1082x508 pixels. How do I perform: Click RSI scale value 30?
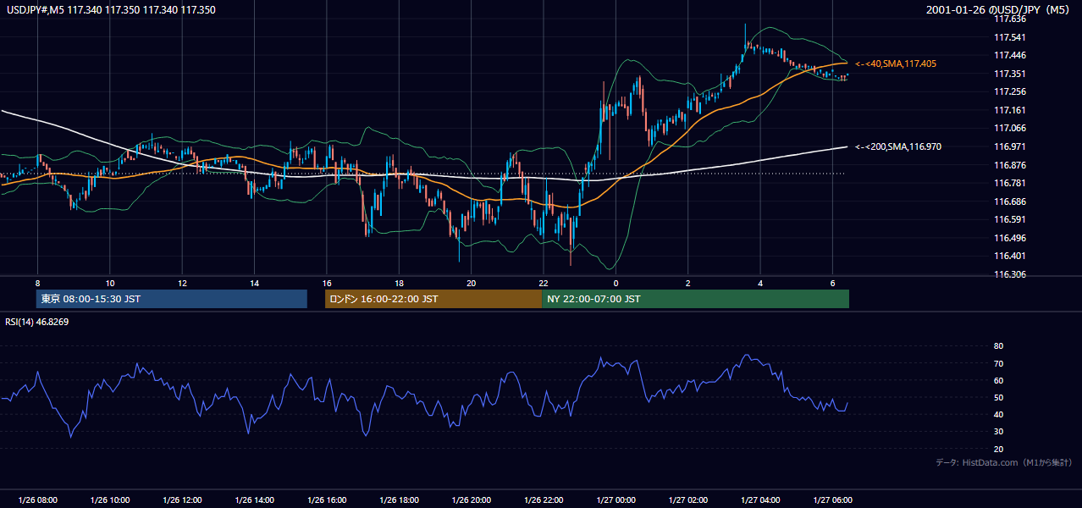click(x=998, y=432)
